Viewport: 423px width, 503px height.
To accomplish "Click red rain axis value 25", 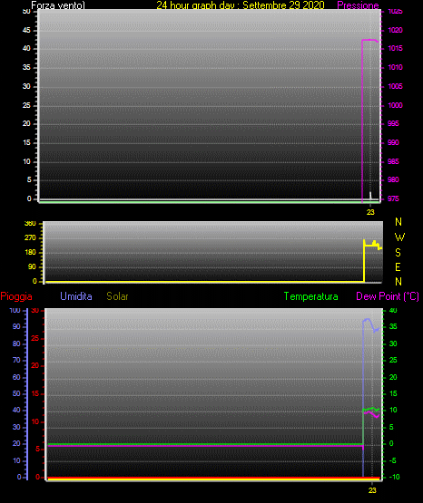I will [x=35, y=338].
